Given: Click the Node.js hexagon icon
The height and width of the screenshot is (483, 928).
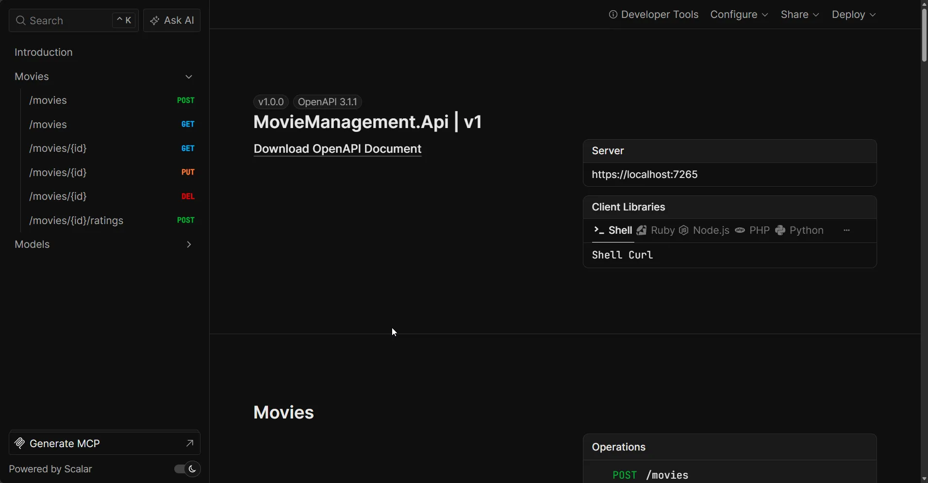Looking at the screenshot, I should [684, 230].
